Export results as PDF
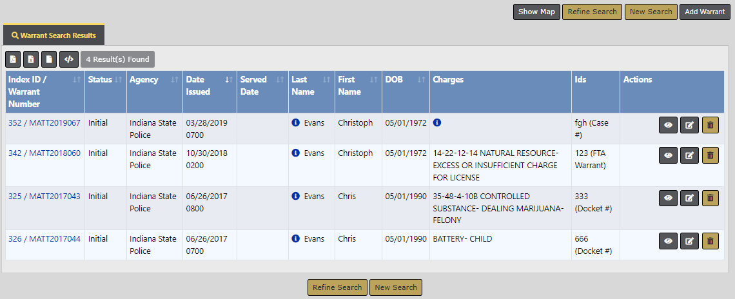The width and height of the screenshot is (735, 299). click(x=13, y=59)
